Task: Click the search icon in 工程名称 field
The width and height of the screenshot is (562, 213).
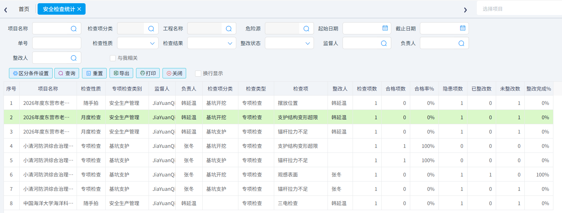Action: (x=229, y=29)
